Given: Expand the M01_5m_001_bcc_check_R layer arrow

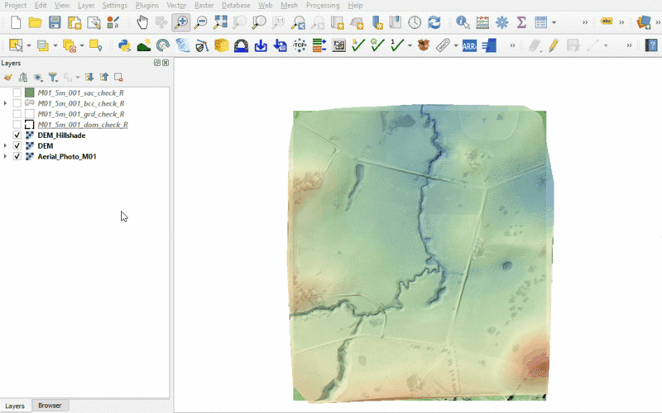Looking at the screenshot, I should coord(6,104).
